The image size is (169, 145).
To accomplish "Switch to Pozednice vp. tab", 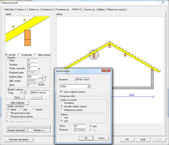I will pyautogui.click(x=63, y=10).
